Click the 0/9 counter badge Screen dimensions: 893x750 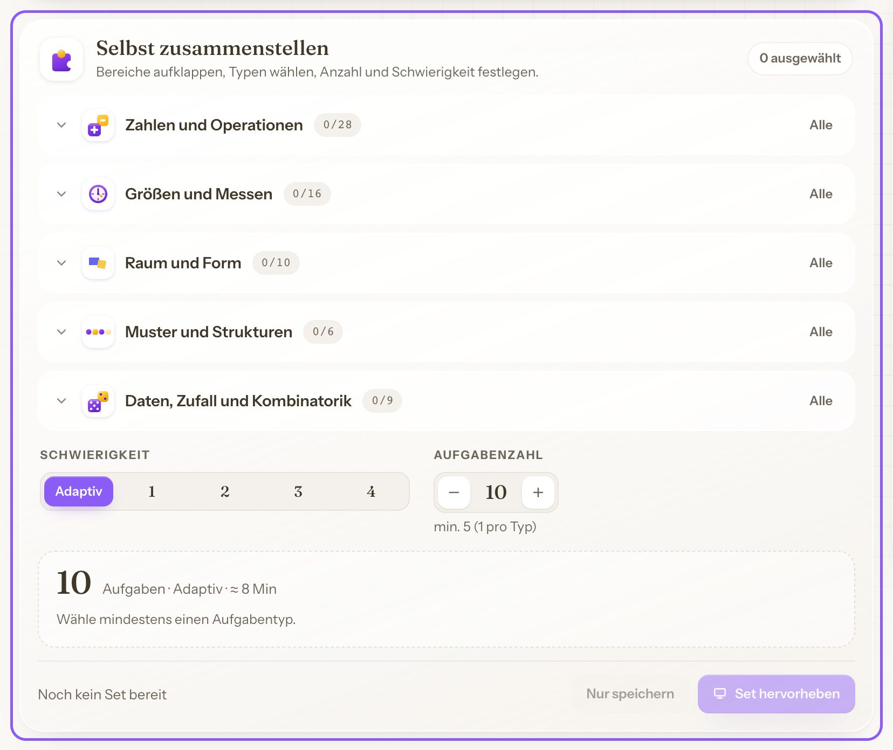[x=382, y=401]
